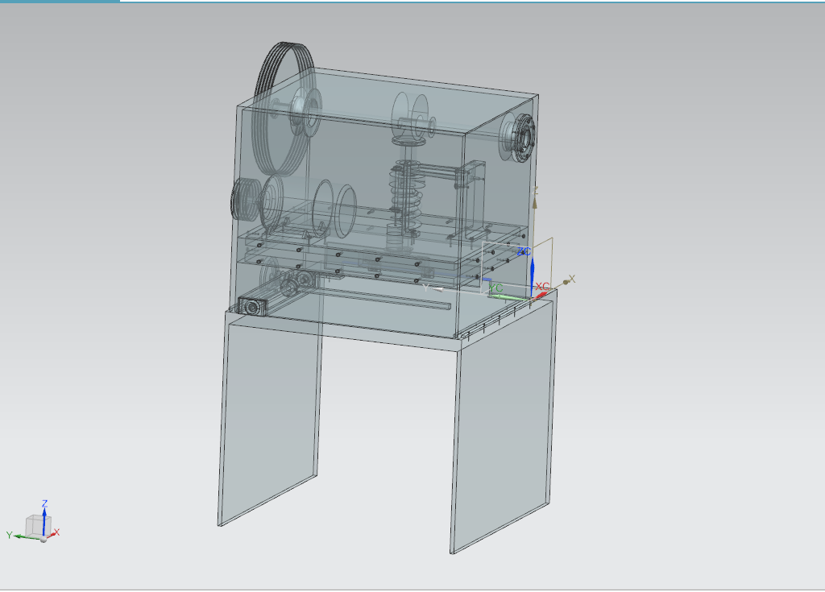This screenshot has height=592, width=825.
Task: Click the view triad cube
Action: pos(39,526)
